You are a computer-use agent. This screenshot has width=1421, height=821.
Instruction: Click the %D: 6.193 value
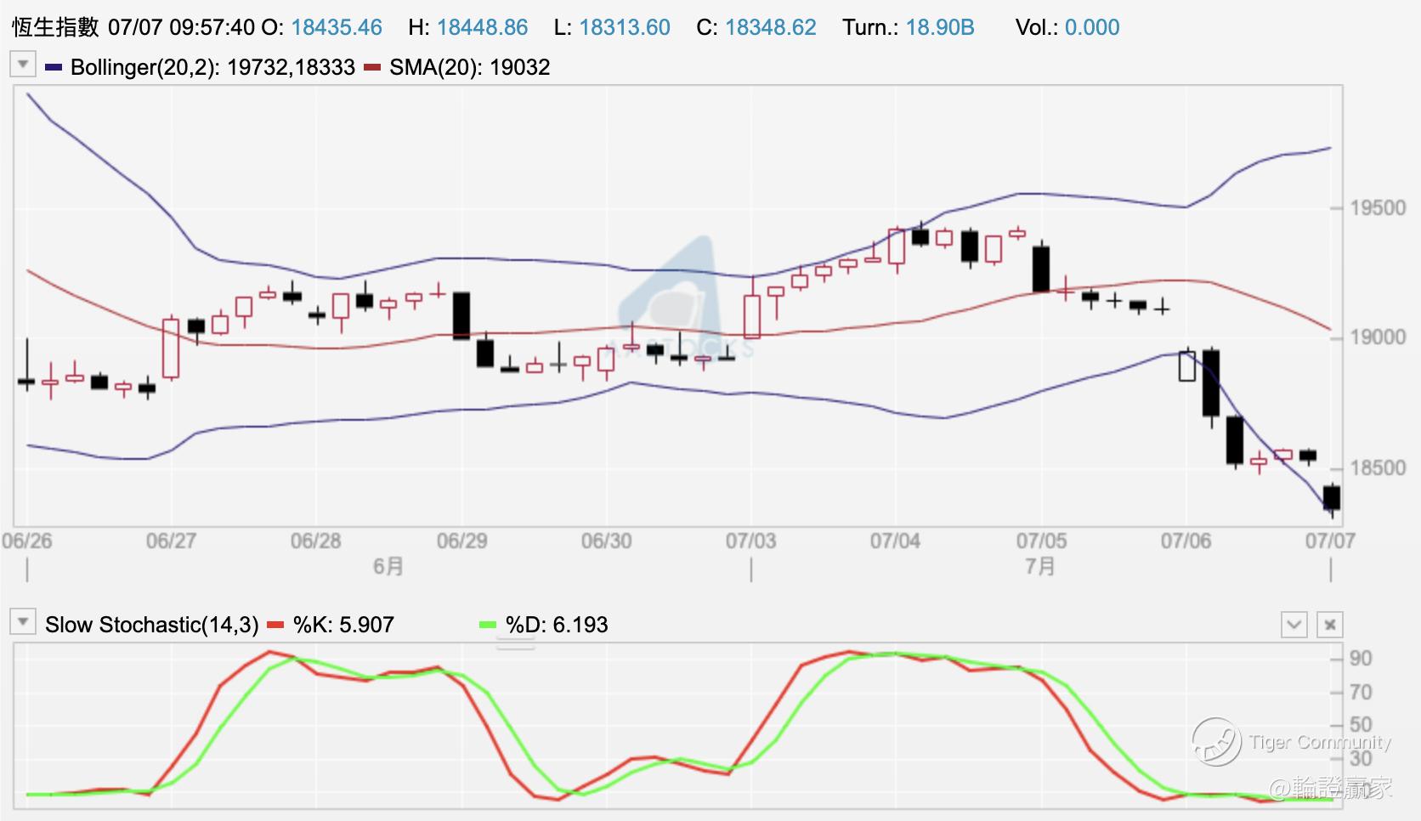pyautogui.click(x=557, y=625)
